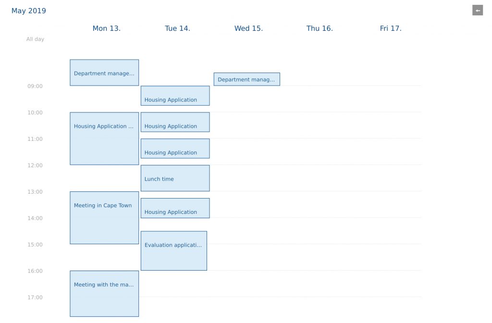Open Monday's long Housing Application event
Viewport: 492px width, 323px height.
[104, 138]
